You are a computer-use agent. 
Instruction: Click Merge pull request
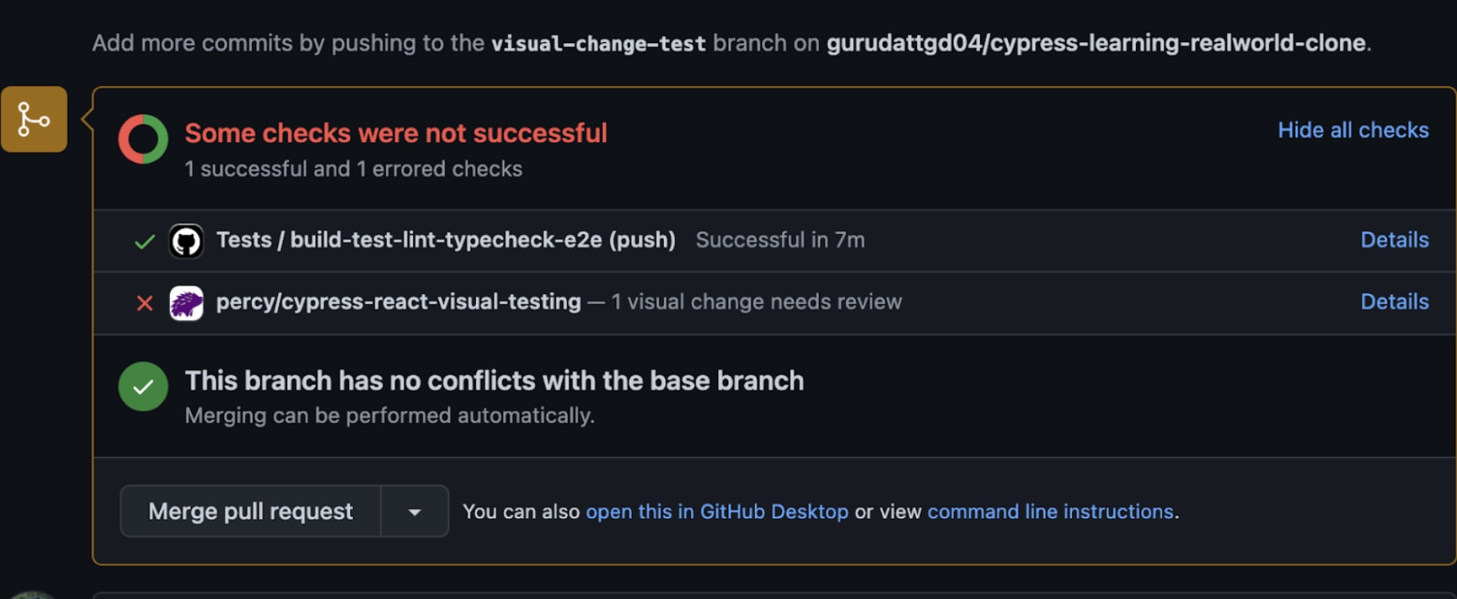tap(250, 511)
